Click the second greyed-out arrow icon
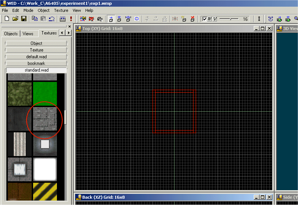This screenshot has height=205, width=298. tap(156, 19)
